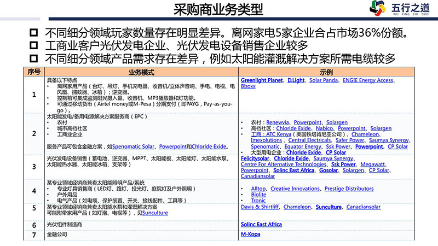This screenshot has height=246, width=438.
Task: Open the M-Kopa link
Action: pyautogui.click(x=250, y=235)
